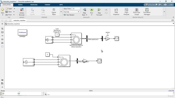
Task: Expand the Open dropdown arrow
Action: coord(14,9)
